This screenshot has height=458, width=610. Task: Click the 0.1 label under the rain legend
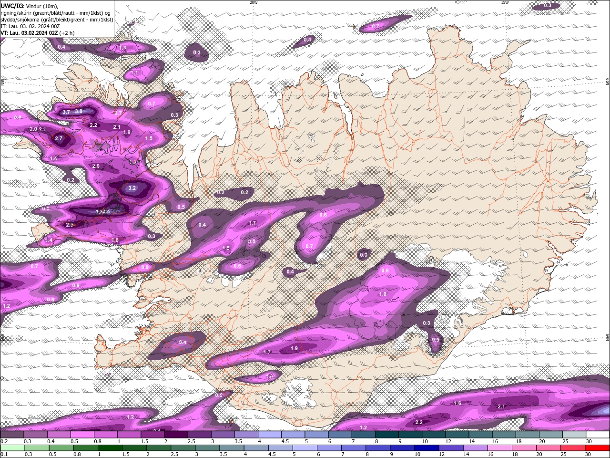coord(4,455)
